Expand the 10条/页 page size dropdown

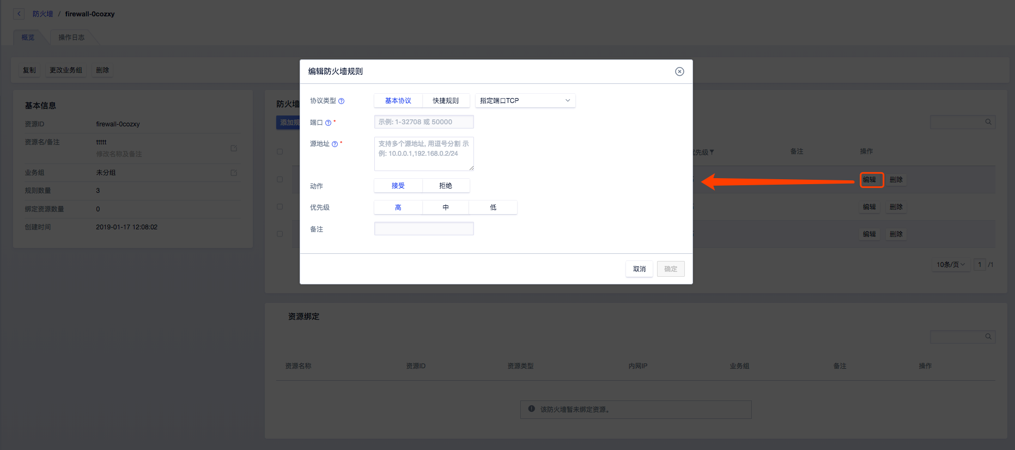coord(950,265)
